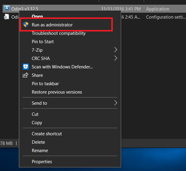The height and width of the screenshot is (171, 186).
Task: Click the Configuration settings type cell
Action: [x=166, y=17]
